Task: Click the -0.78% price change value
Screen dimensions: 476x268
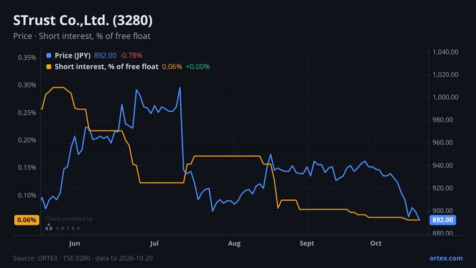Action: 131,56
